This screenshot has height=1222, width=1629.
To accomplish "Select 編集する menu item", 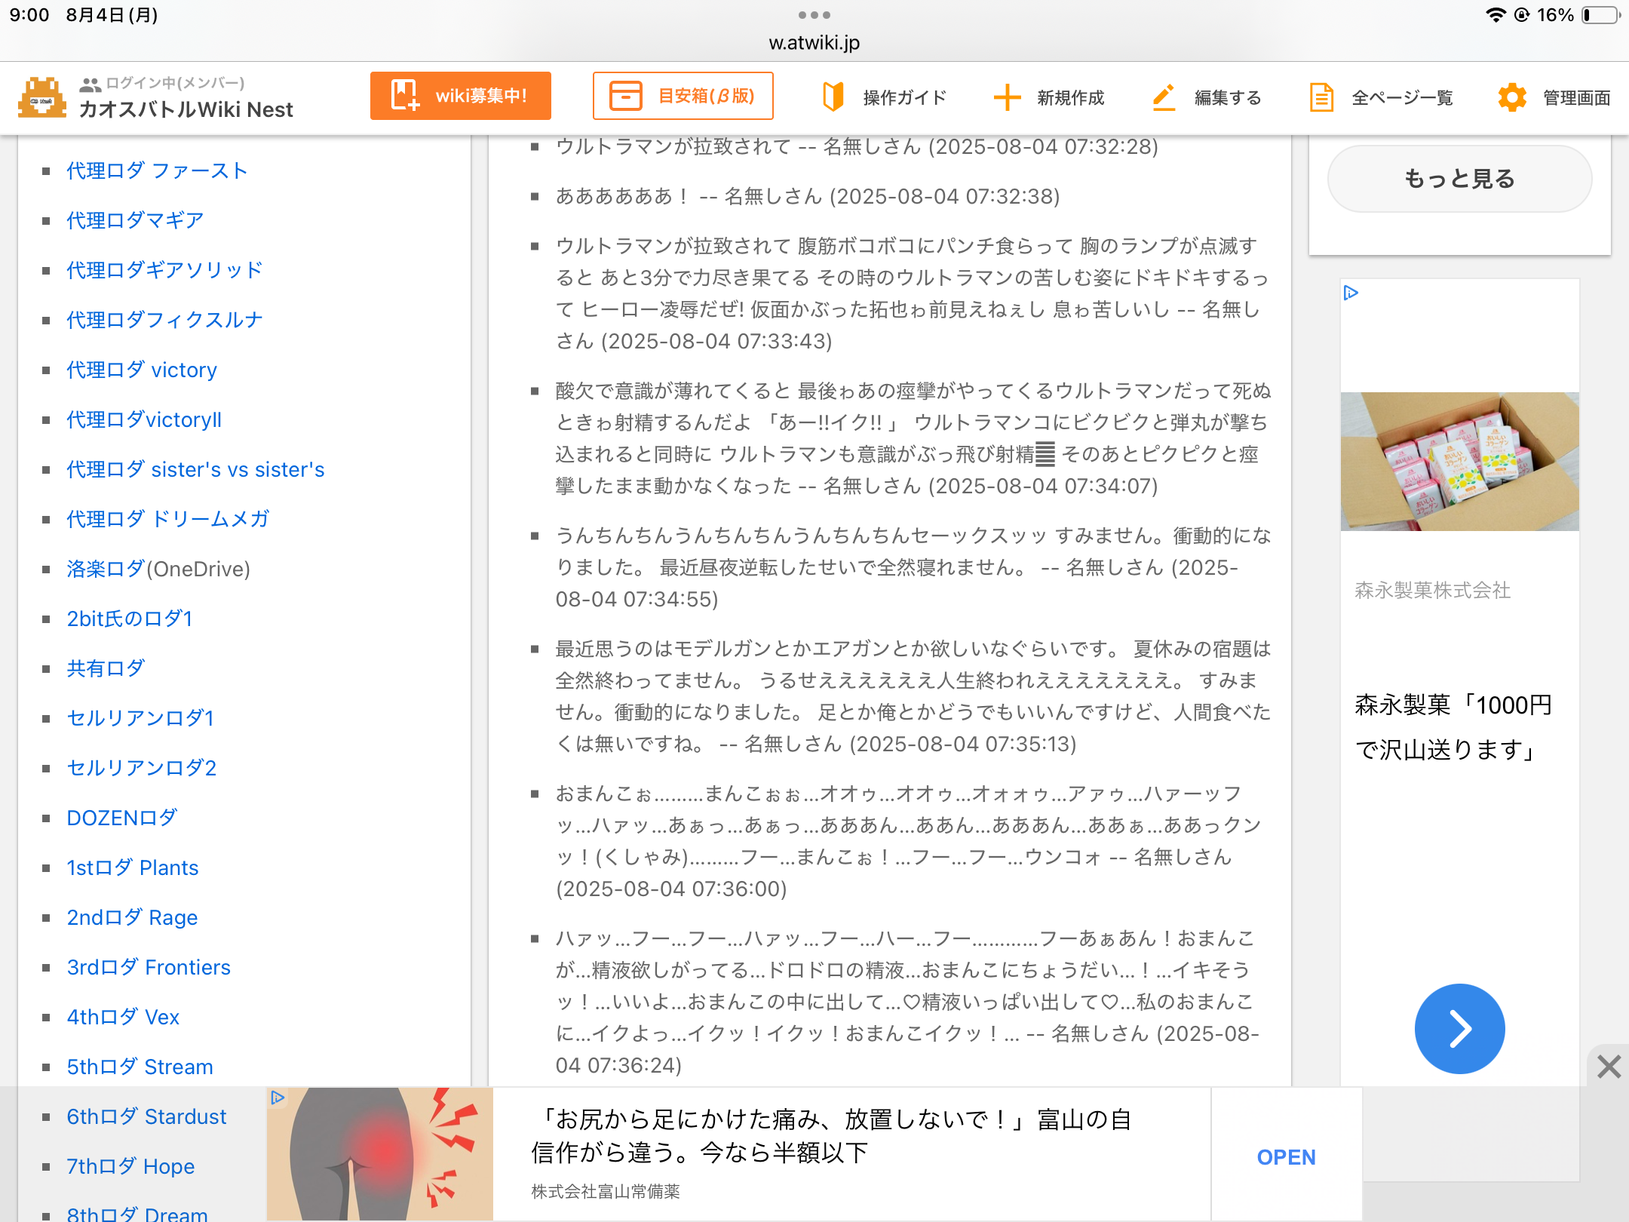I will click(1207, 97).
